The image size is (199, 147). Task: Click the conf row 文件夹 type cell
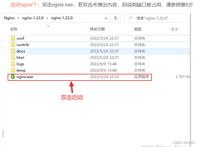coord(140,38)
